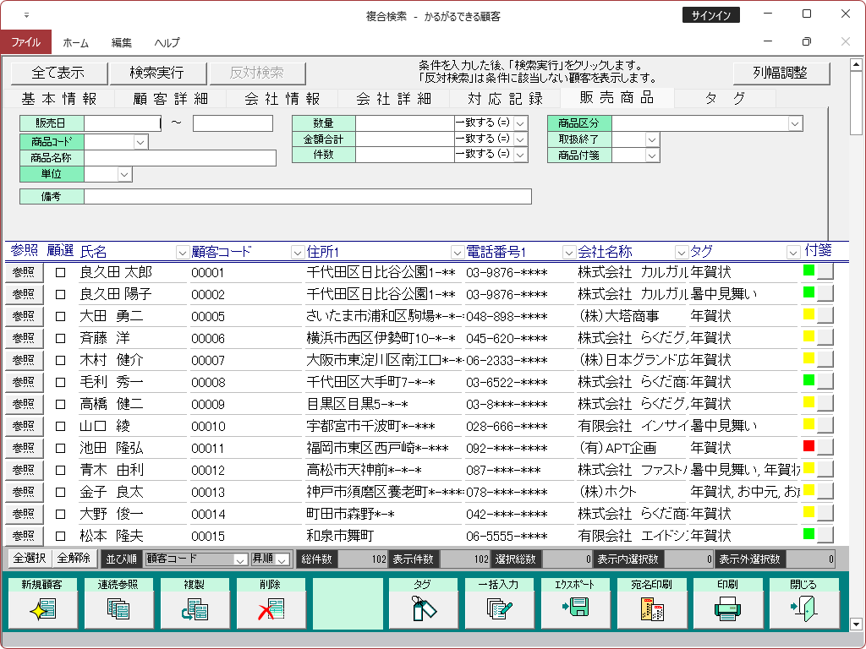This screenshot has width=866, height=649.
Task: Open the ホーム menu
Action: click(76, 42)
